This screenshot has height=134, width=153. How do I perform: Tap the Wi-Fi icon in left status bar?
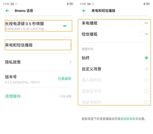[x=16, y=4]
